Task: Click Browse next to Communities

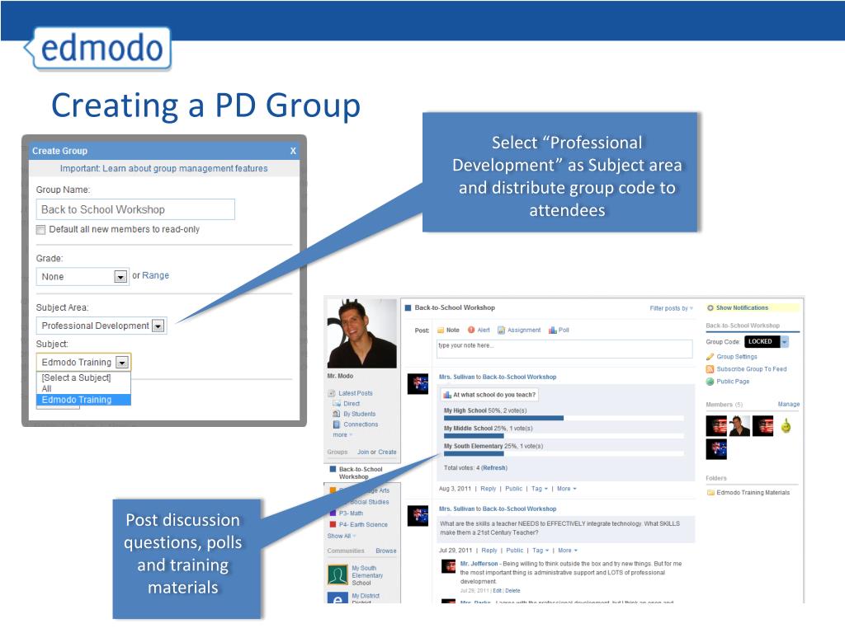Action: coord(386,551)
